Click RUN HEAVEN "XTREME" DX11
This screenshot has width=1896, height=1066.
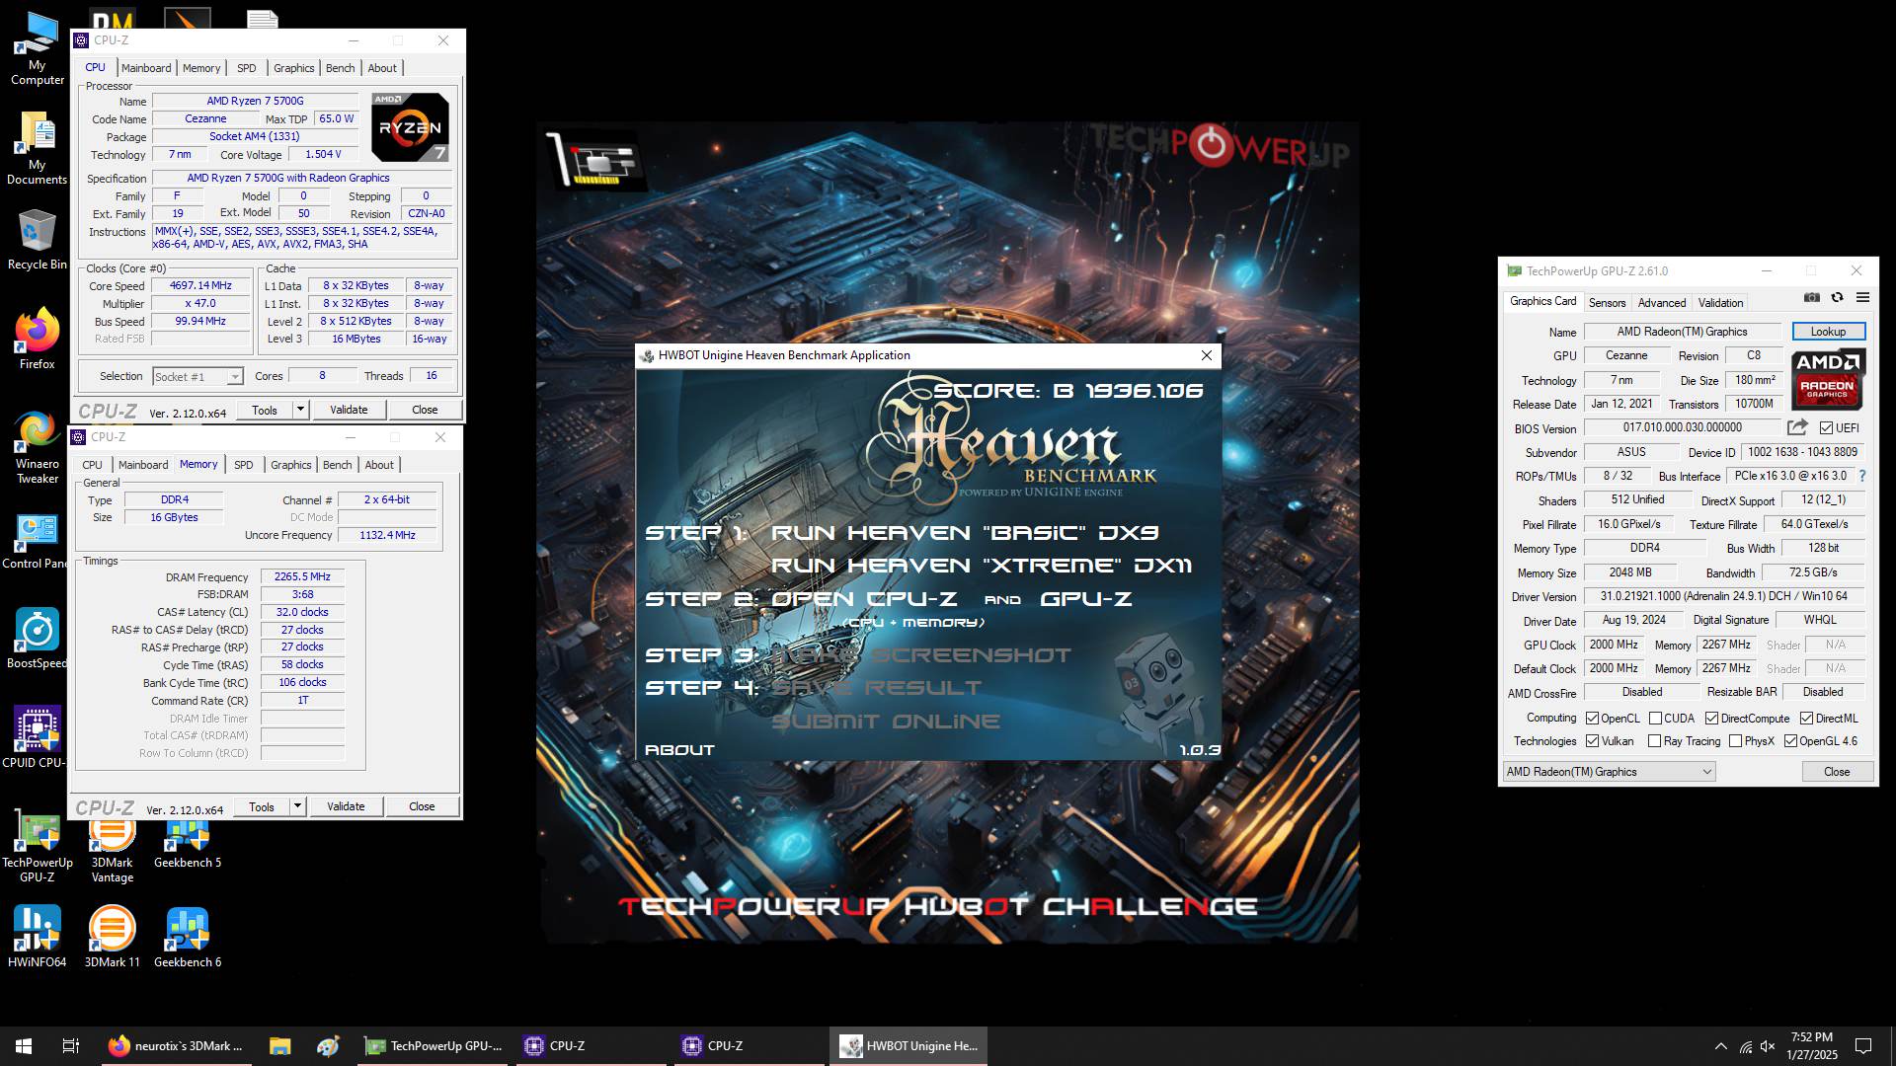982,566
